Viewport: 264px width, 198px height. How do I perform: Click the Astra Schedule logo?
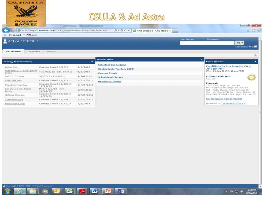[21, 41]
